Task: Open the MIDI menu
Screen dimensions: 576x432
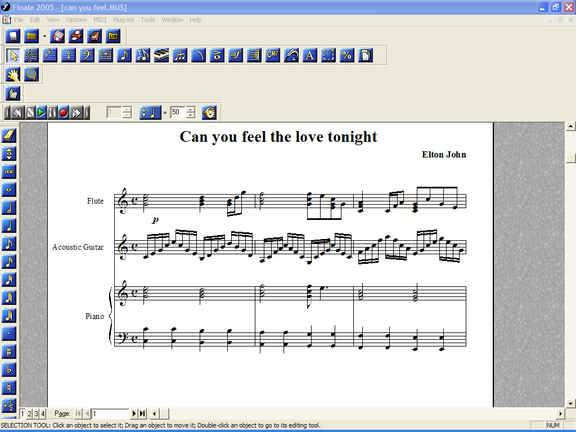Action: tap(100, 20)
